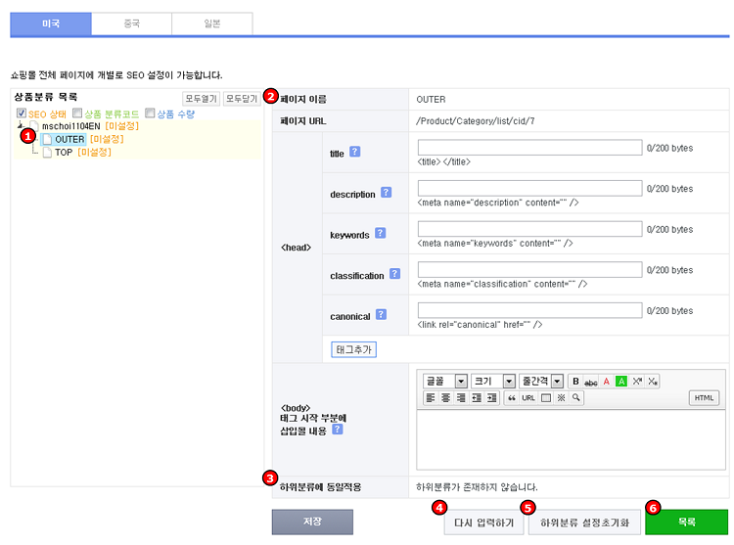Screen dimensions: 734x545
Task: Insert a URL link via editor toolbar
Action: (x=528, y=397)
